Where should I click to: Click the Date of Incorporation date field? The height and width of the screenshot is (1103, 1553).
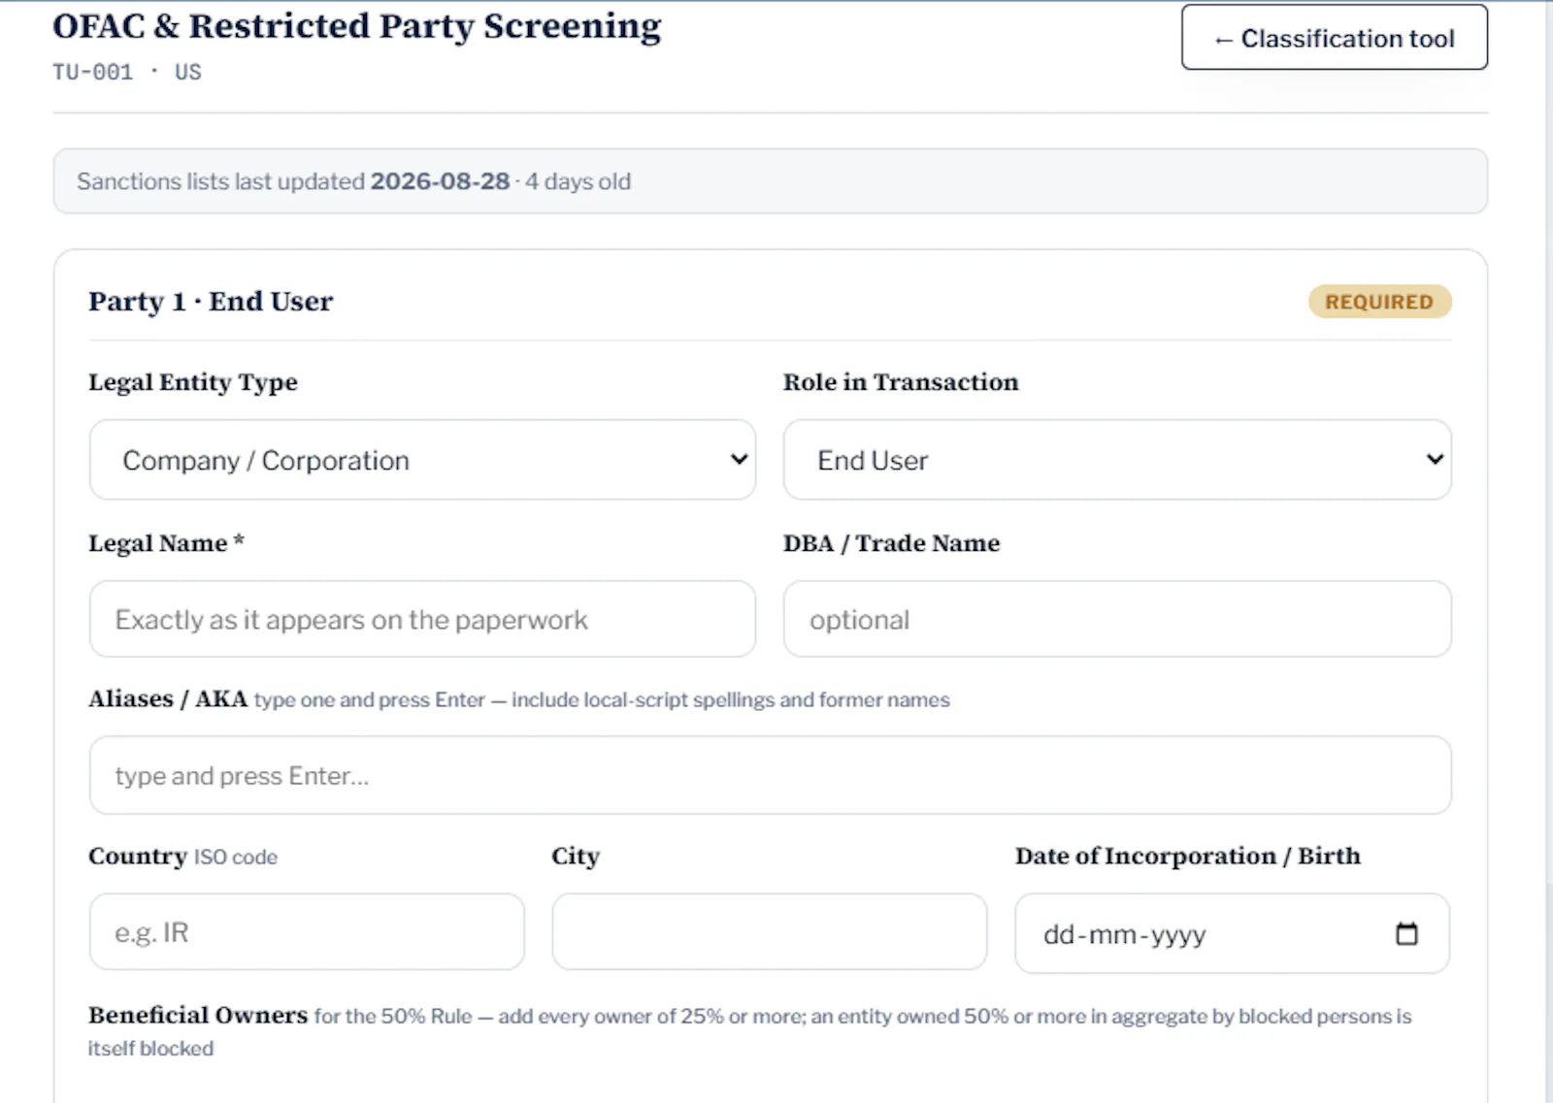[1232, 933]
